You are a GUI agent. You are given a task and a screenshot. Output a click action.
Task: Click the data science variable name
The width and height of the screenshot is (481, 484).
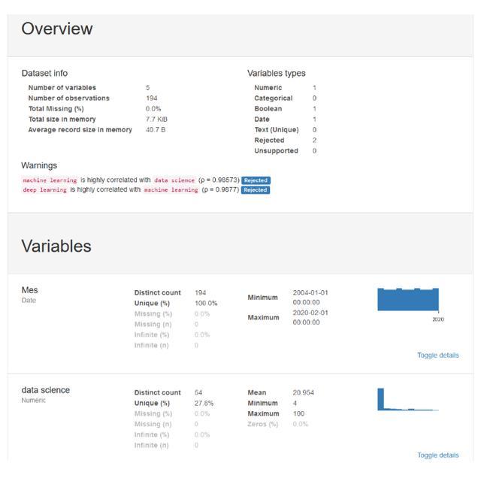45,390
